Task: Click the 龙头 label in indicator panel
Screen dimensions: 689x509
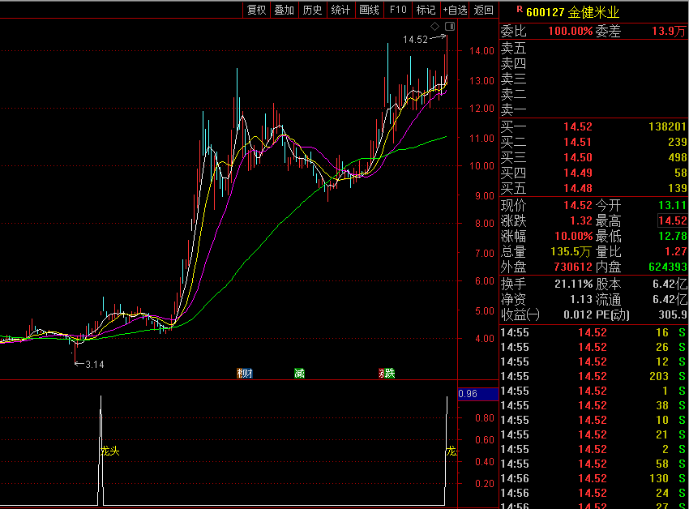Action: [110, 451]
